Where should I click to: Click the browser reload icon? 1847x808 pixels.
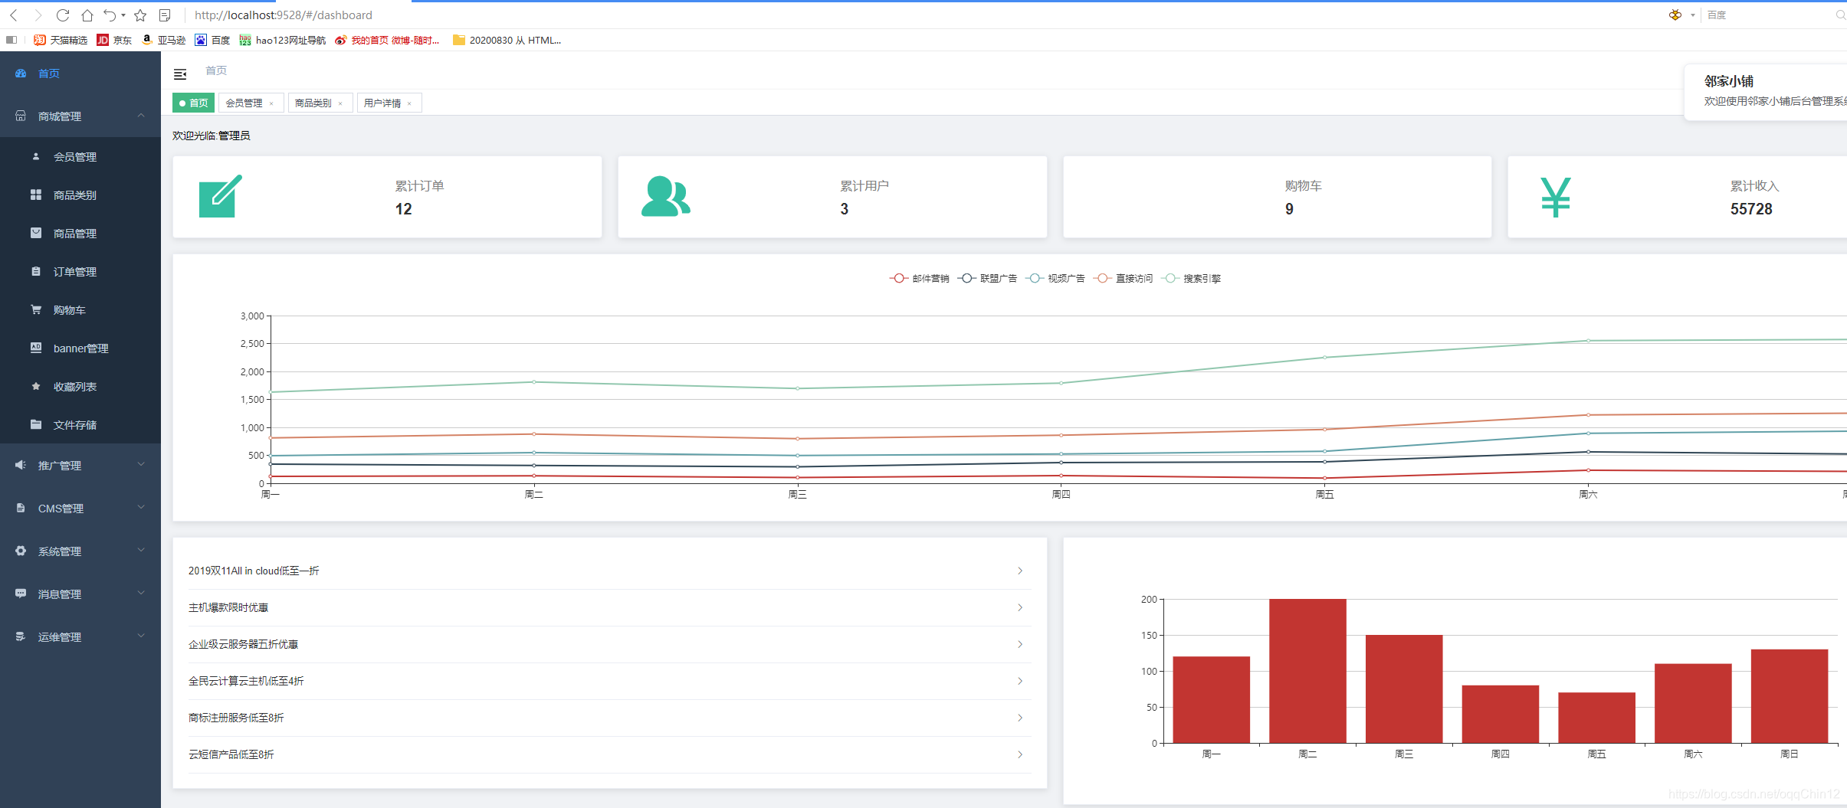click(x=63, y=15)
